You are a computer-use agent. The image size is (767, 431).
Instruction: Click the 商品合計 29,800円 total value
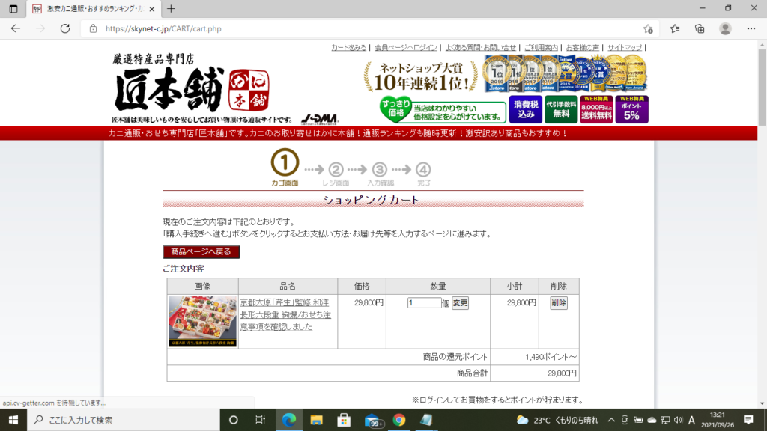point(562,373)
